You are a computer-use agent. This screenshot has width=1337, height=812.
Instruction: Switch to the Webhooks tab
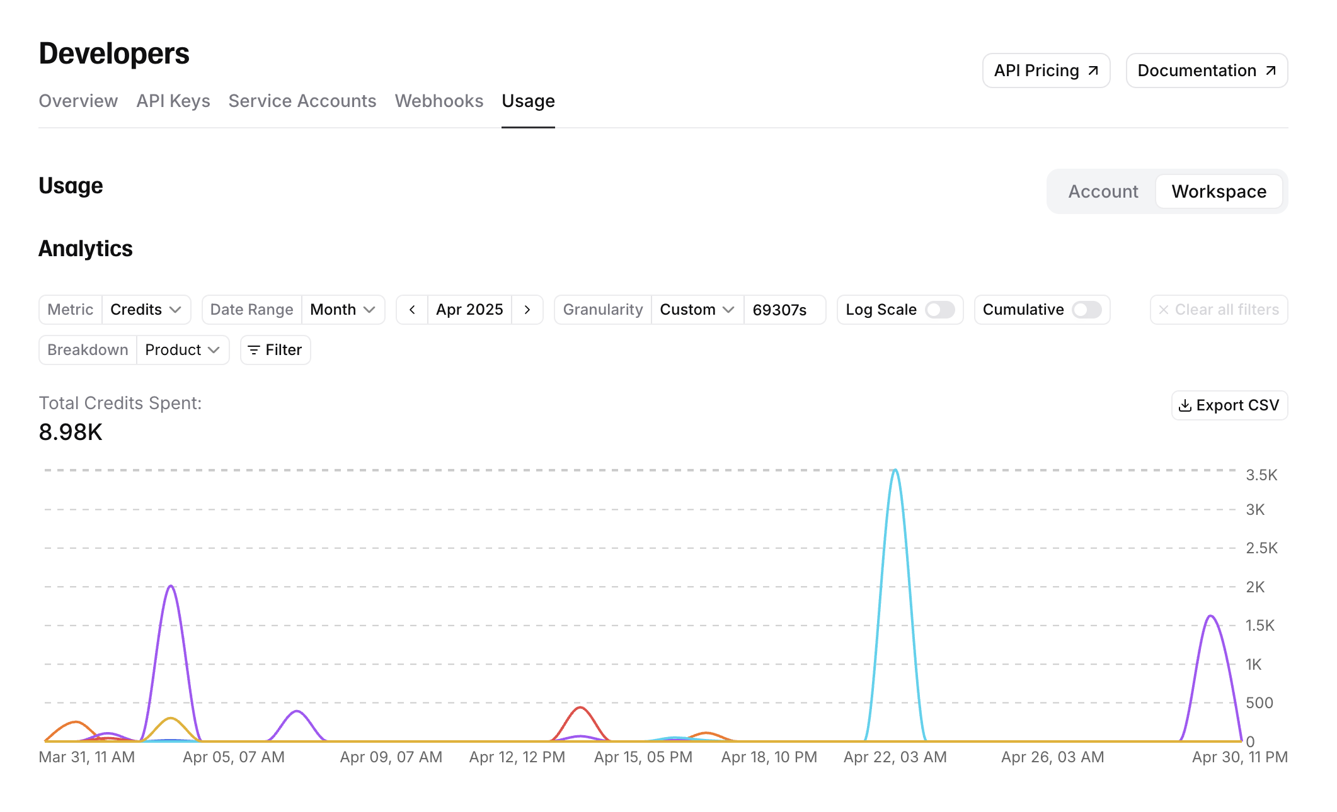coord(439,101)
